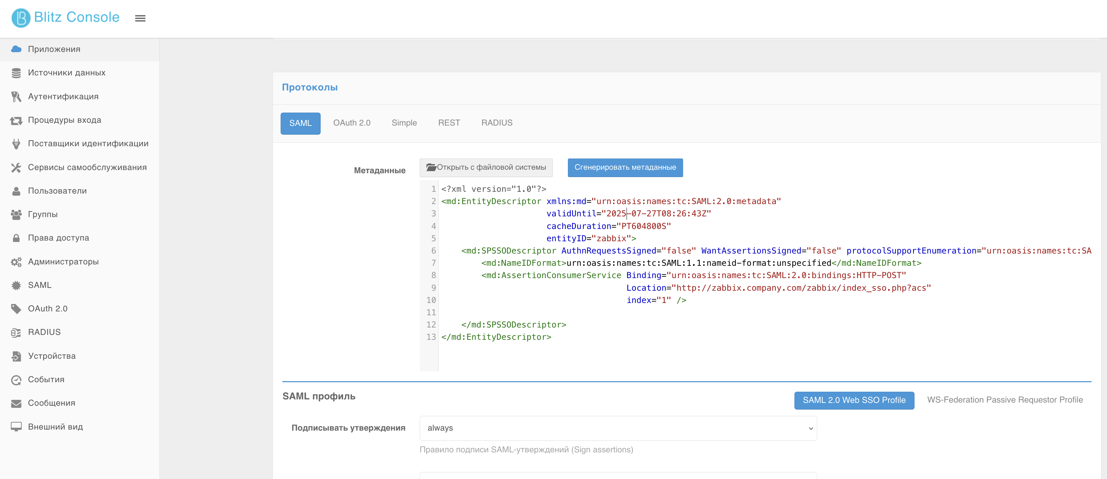Image resolution: width=1107 pixels, height=479 pixels.
Task: Click the database icon for Источники данных
Action: point(16,73)
